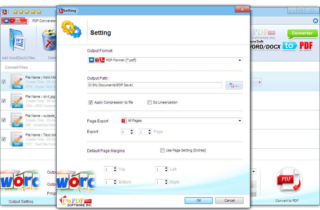Click the five-star rating in title bar
The image size is (320, 210).
coord(27,12)
